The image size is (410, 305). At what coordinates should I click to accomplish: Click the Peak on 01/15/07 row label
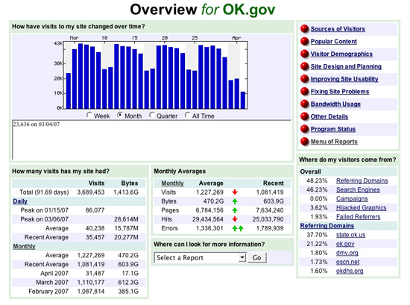click(x=45, y=210)
